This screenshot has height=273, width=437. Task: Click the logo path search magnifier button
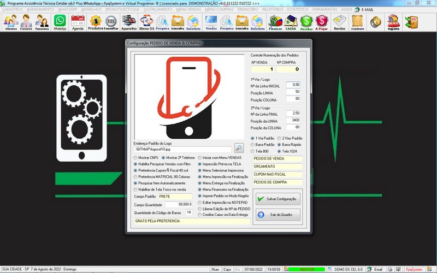[239, 148]
